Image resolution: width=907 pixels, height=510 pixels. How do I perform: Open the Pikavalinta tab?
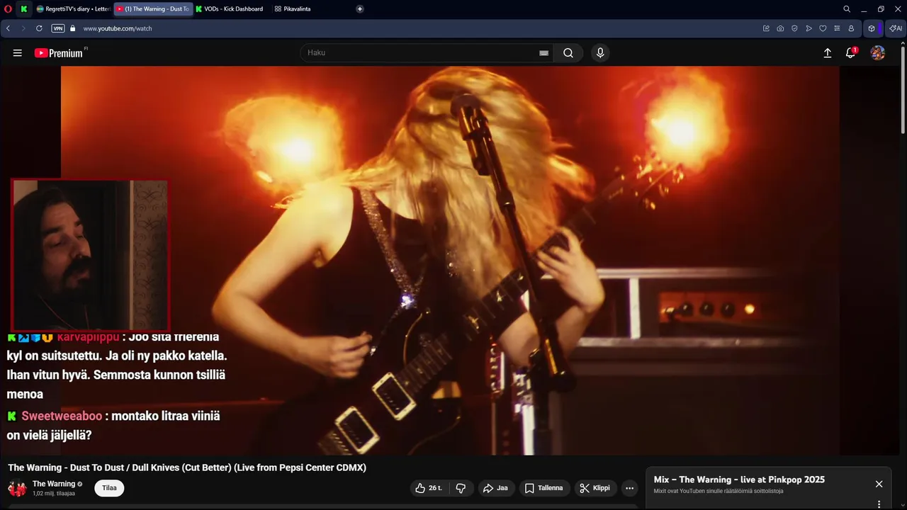coord(293,9)
